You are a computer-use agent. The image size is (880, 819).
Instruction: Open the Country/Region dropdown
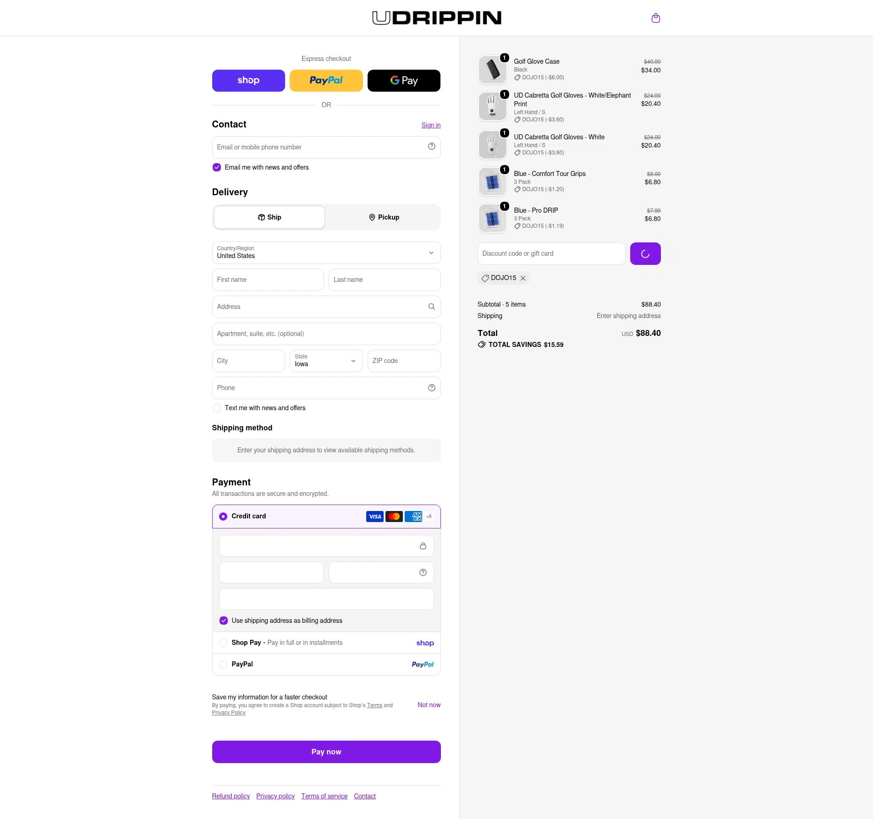[x=326, y=253]
